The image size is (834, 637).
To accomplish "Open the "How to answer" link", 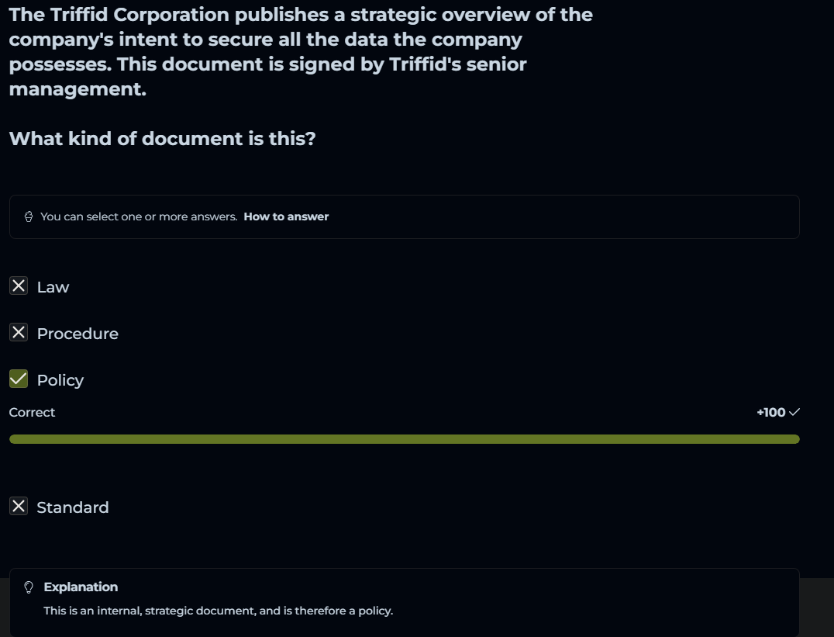I will [286, 217].
